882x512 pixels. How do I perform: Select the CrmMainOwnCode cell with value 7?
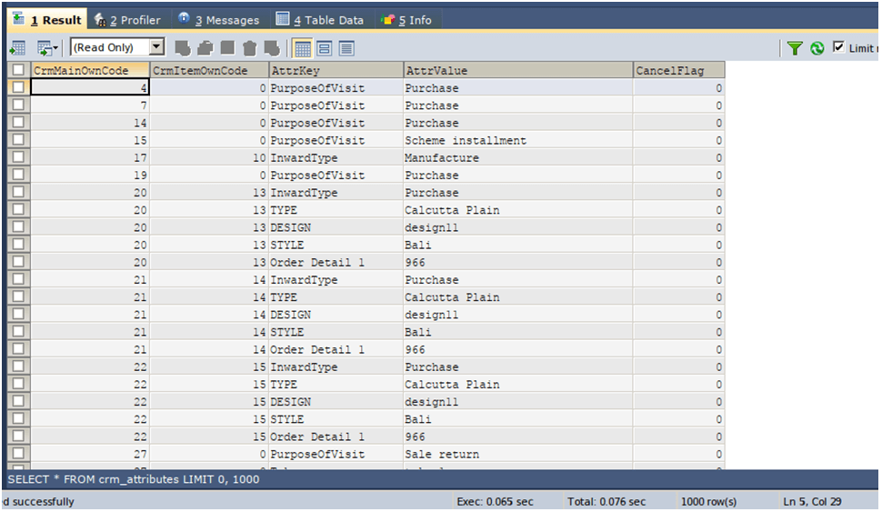coord(90,105)
